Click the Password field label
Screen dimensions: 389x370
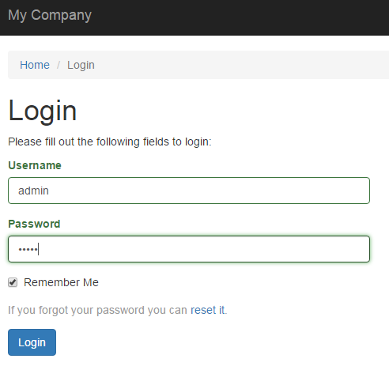point(34,224)
